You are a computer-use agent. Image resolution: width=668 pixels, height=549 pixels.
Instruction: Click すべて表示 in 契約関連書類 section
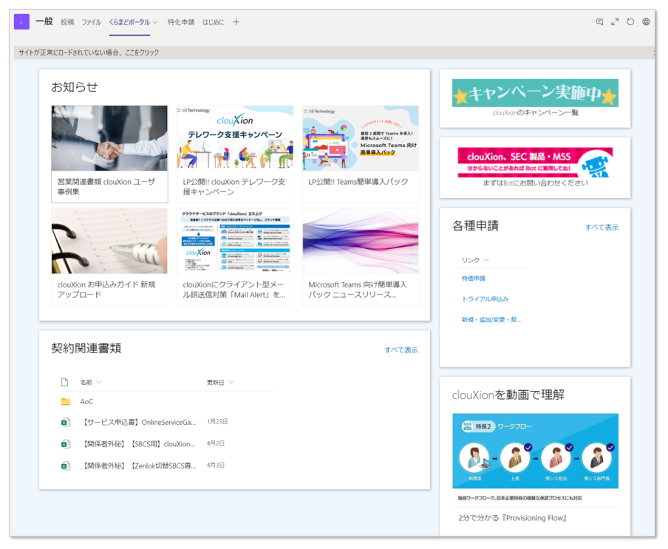[x=401, y=350]
